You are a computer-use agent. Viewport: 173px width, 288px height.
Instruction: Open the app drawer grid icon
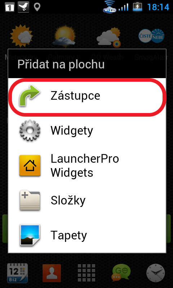point(86,273)
